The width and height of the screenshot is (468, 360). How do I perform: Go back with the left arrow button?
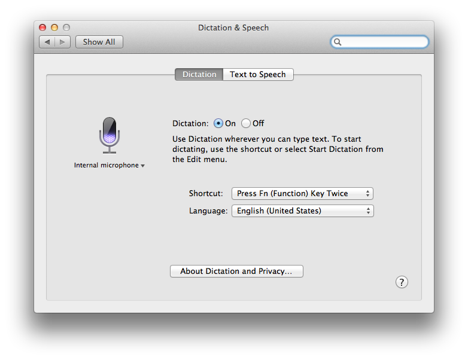click(47, 42)
